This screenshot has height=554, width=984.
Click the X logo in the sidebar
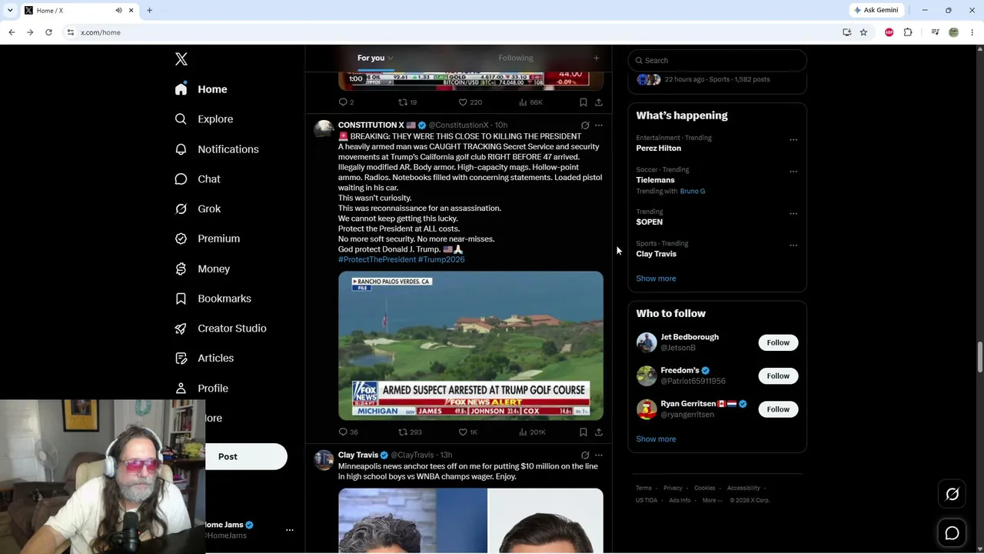pos(181,59)
